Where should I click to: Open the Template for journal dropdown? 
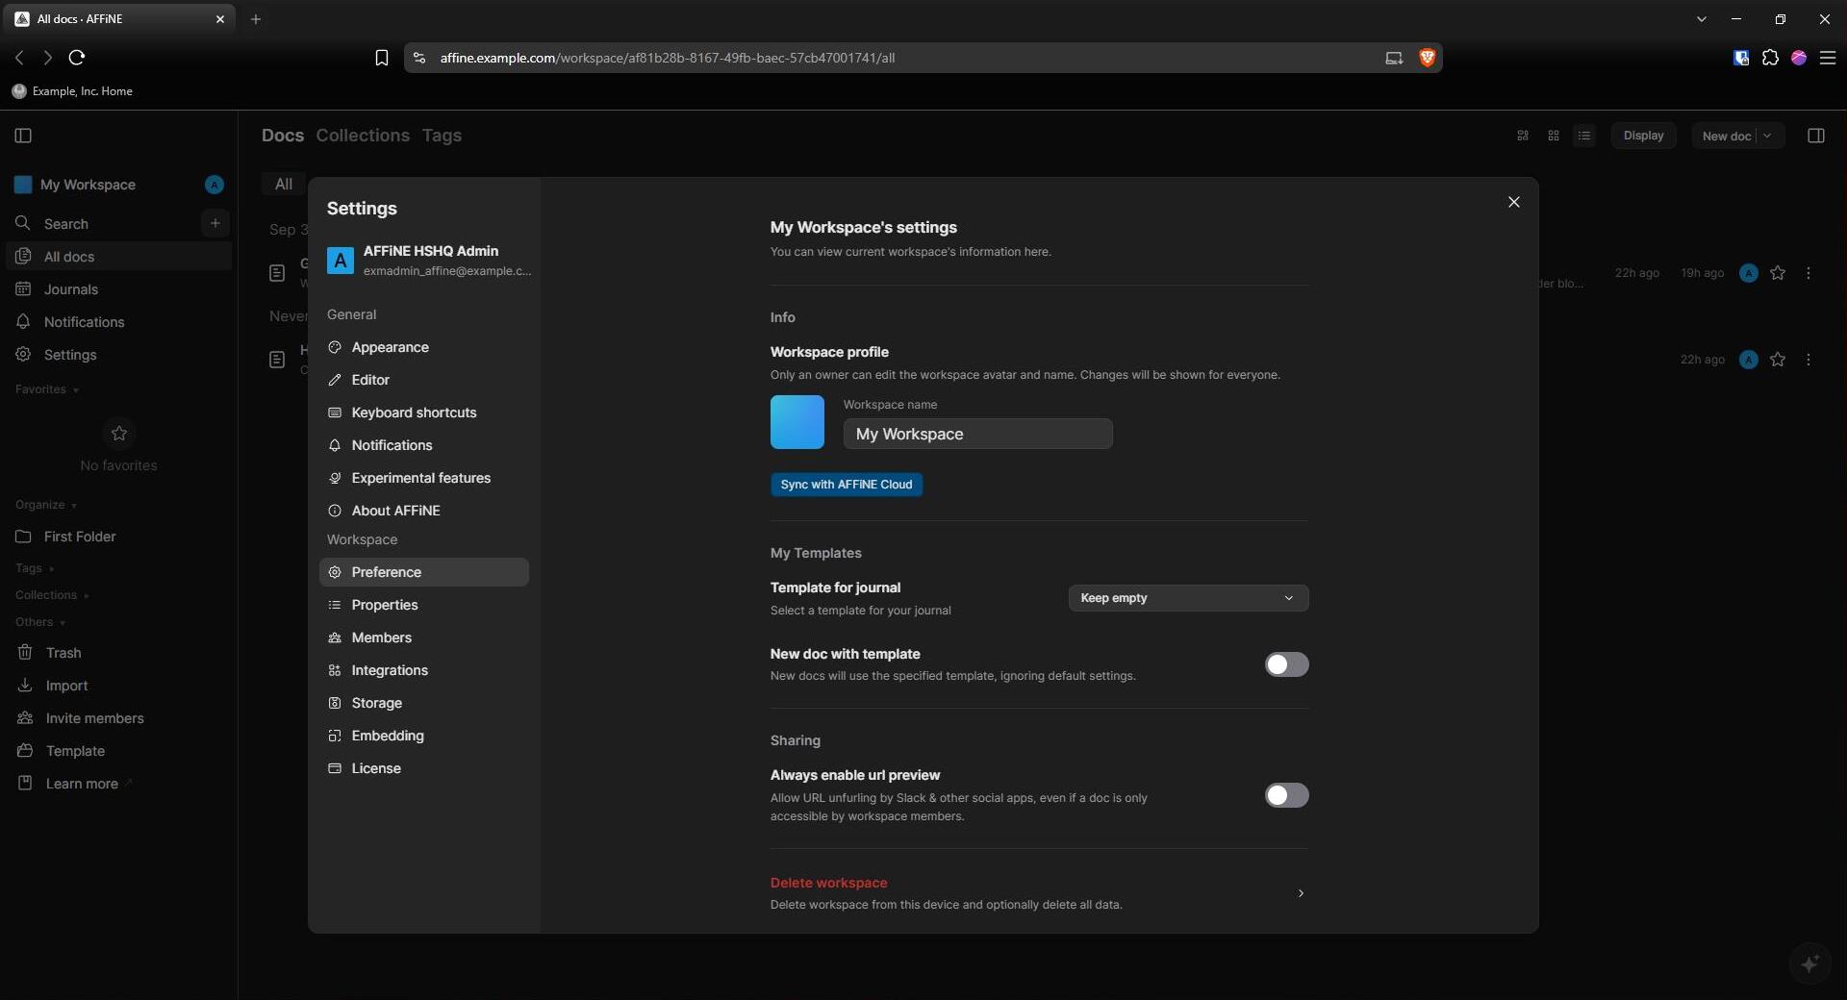click(1188, 598)
